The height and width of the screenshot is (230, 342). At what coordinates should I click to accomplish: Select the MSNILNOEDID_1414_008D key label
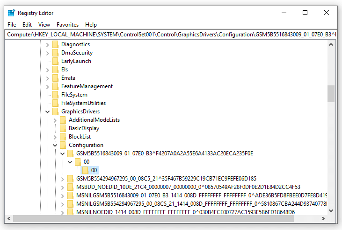[185, 212]
